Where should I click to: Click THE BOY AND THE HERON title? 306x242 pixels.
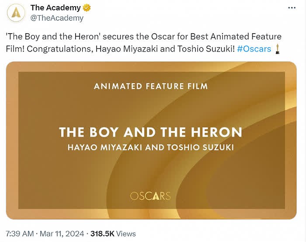click(151, 132)
